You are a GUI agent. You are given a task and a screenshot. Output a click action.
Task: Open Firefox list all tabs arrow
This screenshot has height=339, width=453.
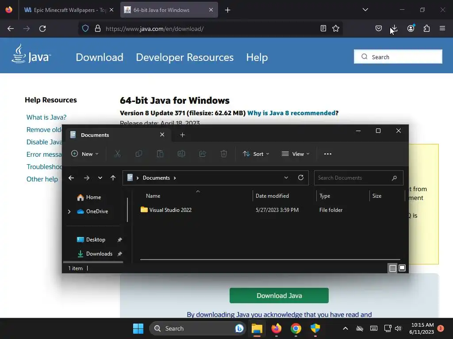pyautogui.click(x=365, y=10)
